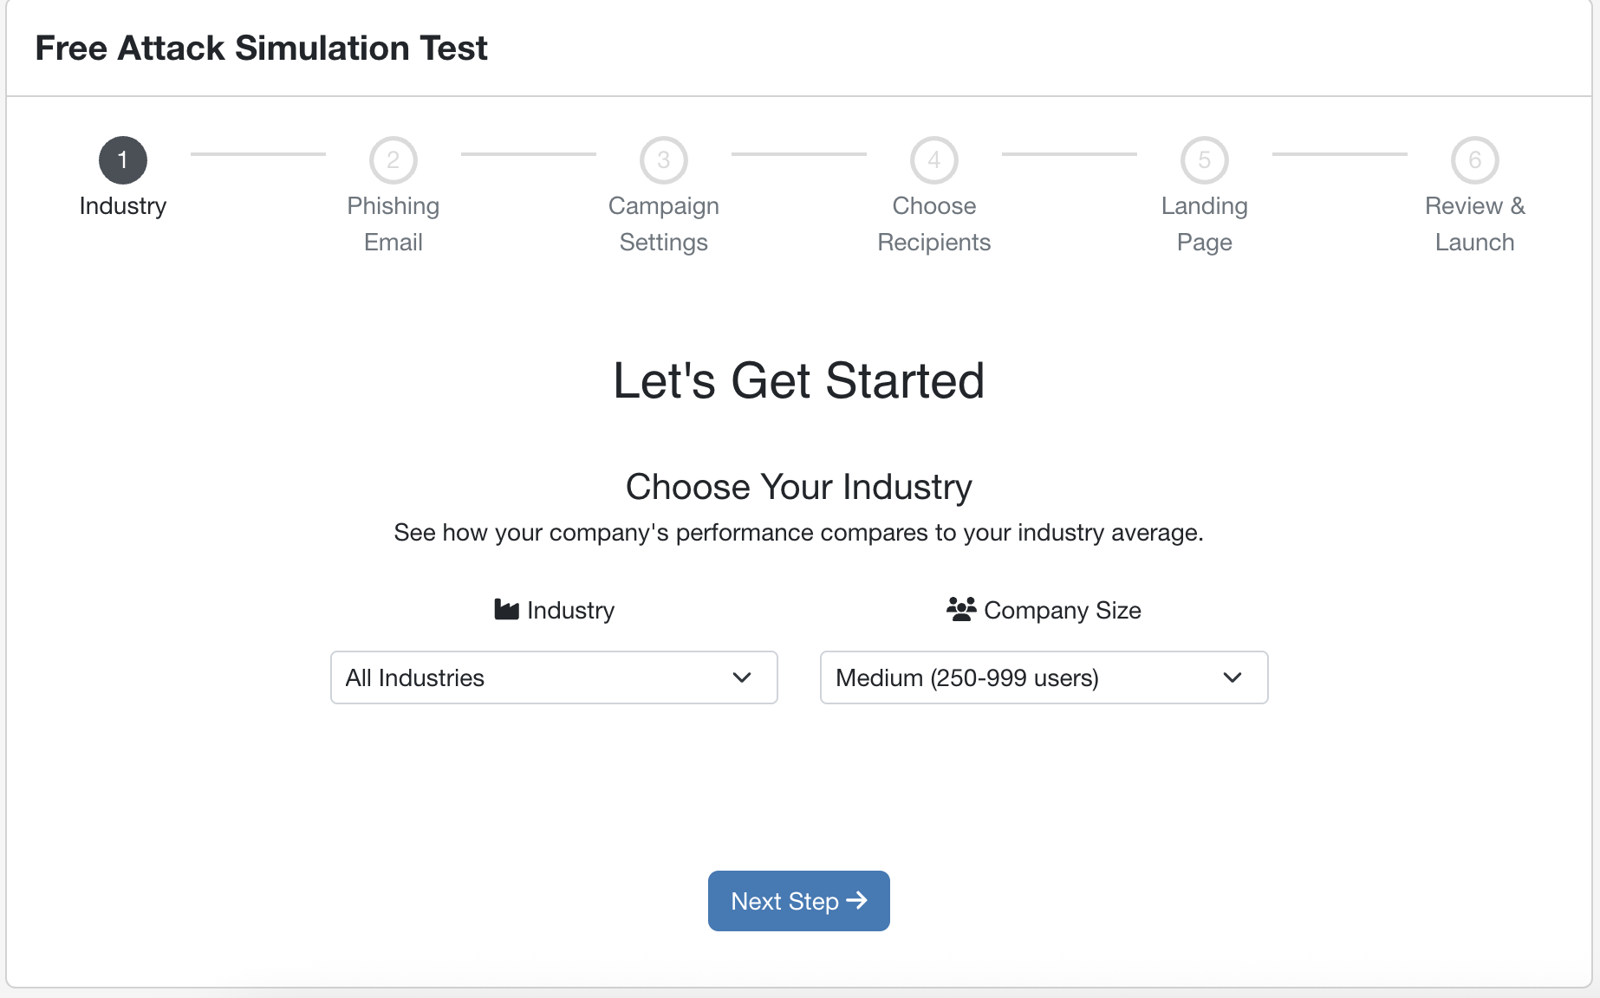Click the step 1 Industry circle

(x=123, y=160)
